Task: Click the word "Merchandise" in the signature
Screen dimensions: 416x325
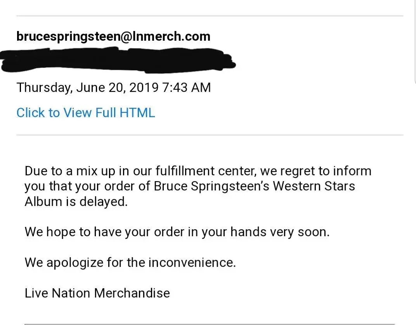Action: pyautogui.click(x=132, y=293)
